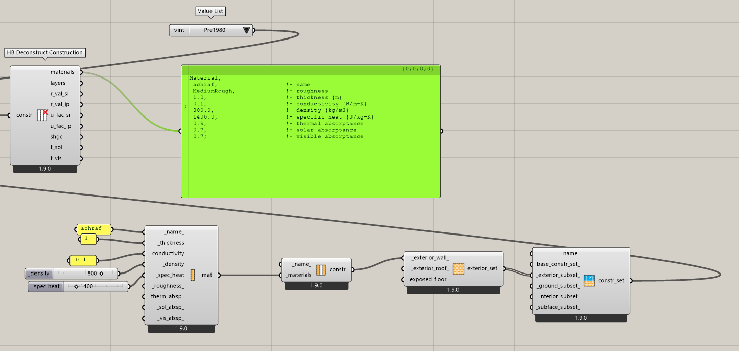The height and width of the screenshot is (351, 739).
Task: Click the opaque construction component icon
Action: point(321,269)
